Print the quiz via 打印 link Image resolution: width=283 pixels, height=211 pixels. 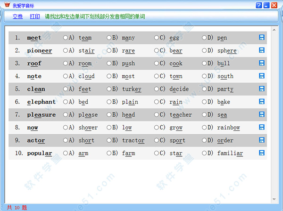click(35, 16)
